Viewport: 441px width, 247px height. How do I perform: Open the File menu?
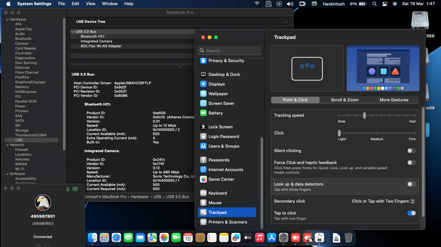coord(61,4)
